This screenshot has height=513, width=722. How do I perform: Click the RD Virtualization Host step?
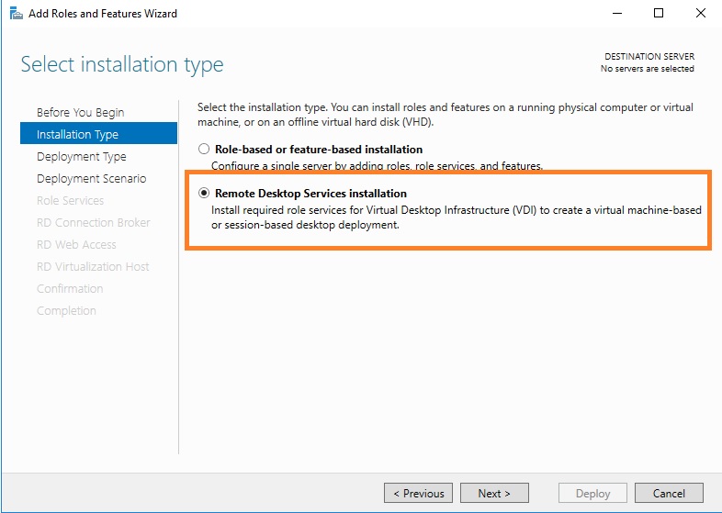93,267
